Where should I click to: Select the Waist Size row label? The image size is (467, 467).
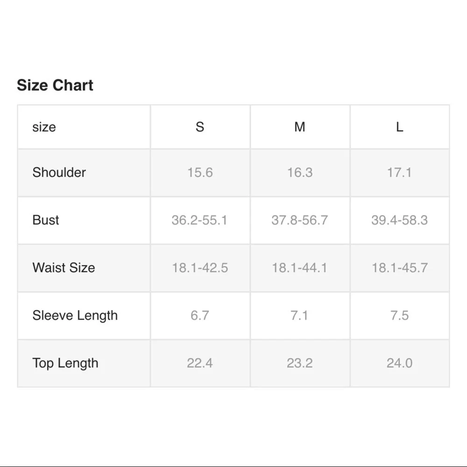pos(64,268)
